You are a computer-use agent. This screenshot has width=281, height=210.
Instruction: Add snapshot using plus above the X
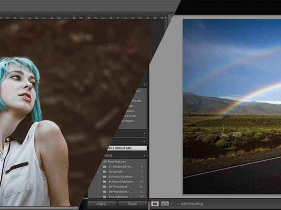(144, 133)
